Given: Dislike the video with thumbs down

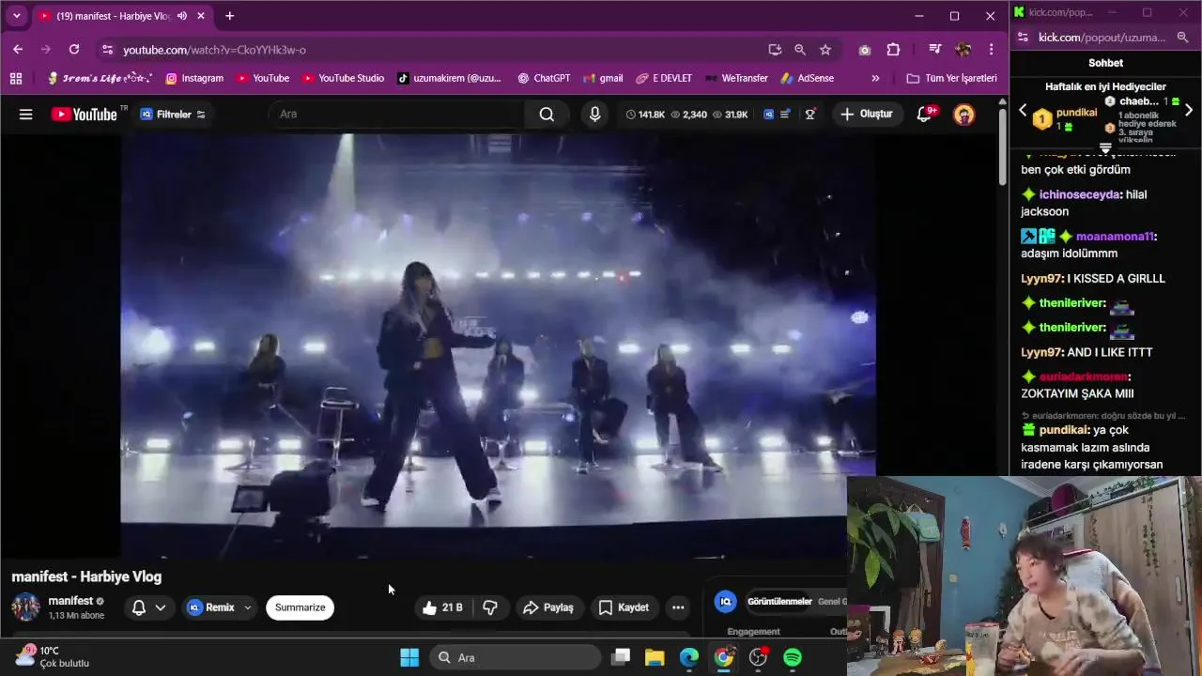Looking at the screenshot, I should click(x=490, y=607).
